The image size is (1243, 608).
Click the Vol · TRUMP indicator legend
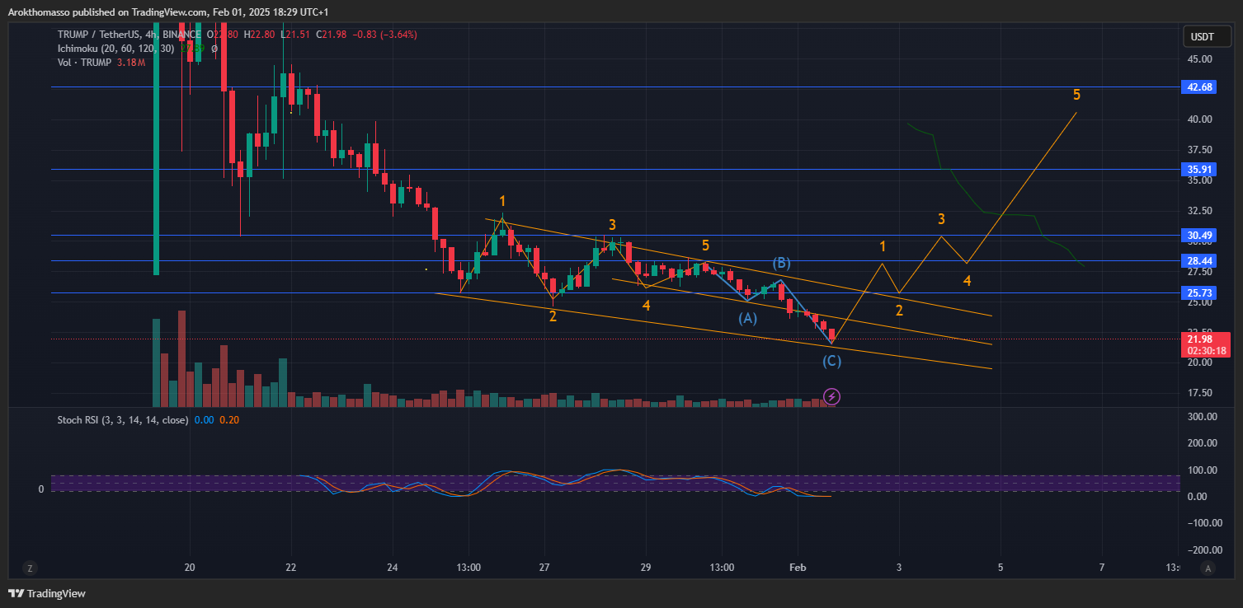point(85,63)
